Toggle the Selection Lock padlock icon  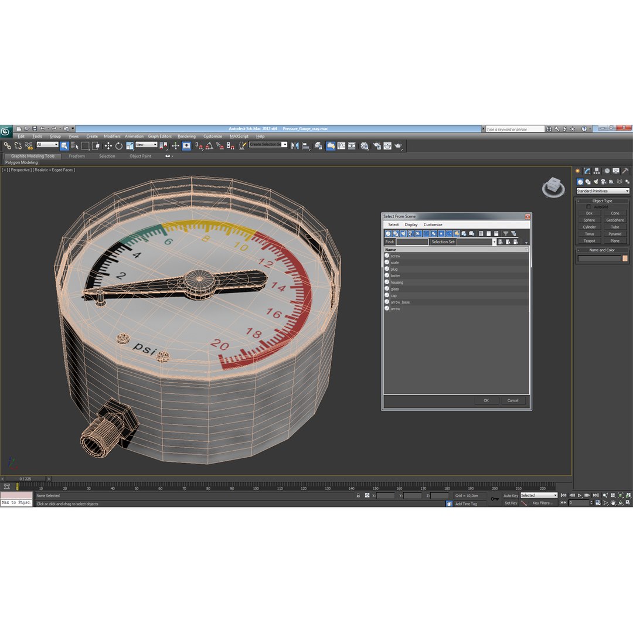pyautogui.click(x=358, y=495)
